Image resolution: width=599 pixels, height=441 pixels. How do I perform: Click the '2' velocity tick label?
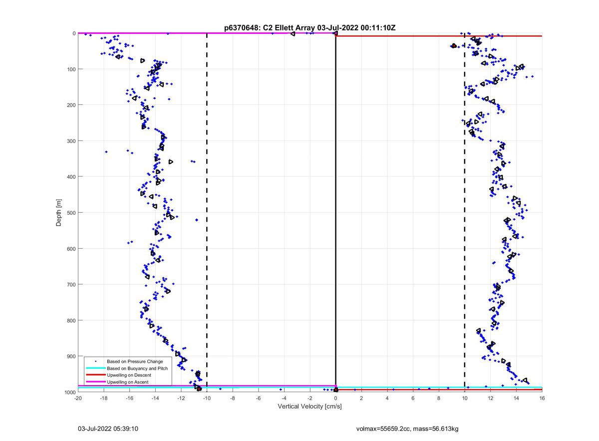coord(361,398)
